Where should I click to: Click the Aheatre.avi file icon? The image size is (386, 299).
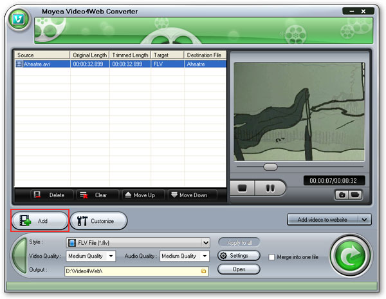pyautogui.click(x=19, y=64)
